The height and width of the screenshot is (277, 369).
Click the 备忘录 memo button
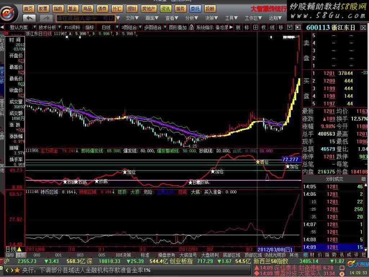[222, 27]
